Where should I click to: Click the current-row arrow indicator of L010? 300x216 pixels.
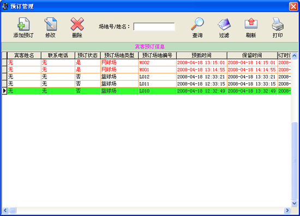[4, 91]
